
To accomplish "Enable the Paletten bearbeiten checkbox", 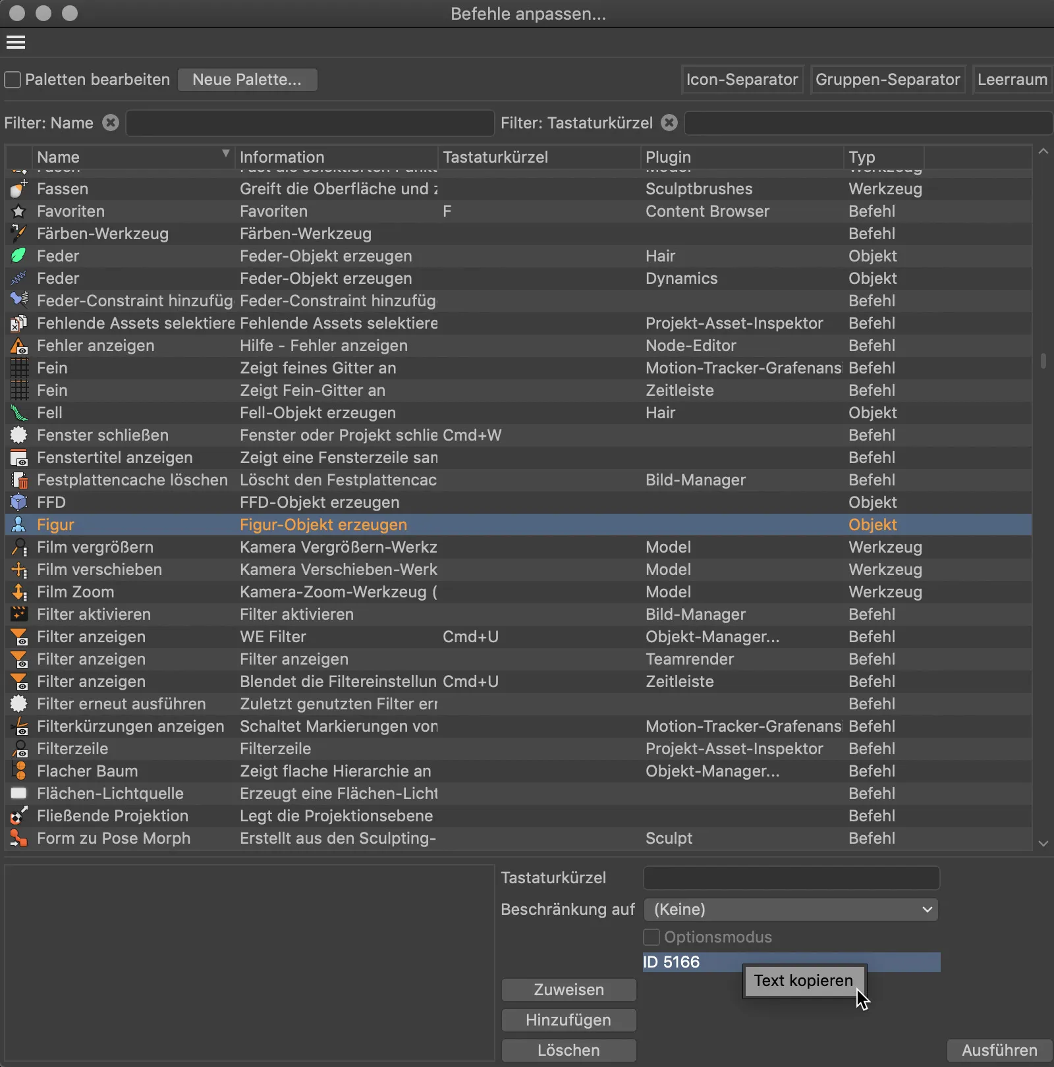I will [12, 79].
